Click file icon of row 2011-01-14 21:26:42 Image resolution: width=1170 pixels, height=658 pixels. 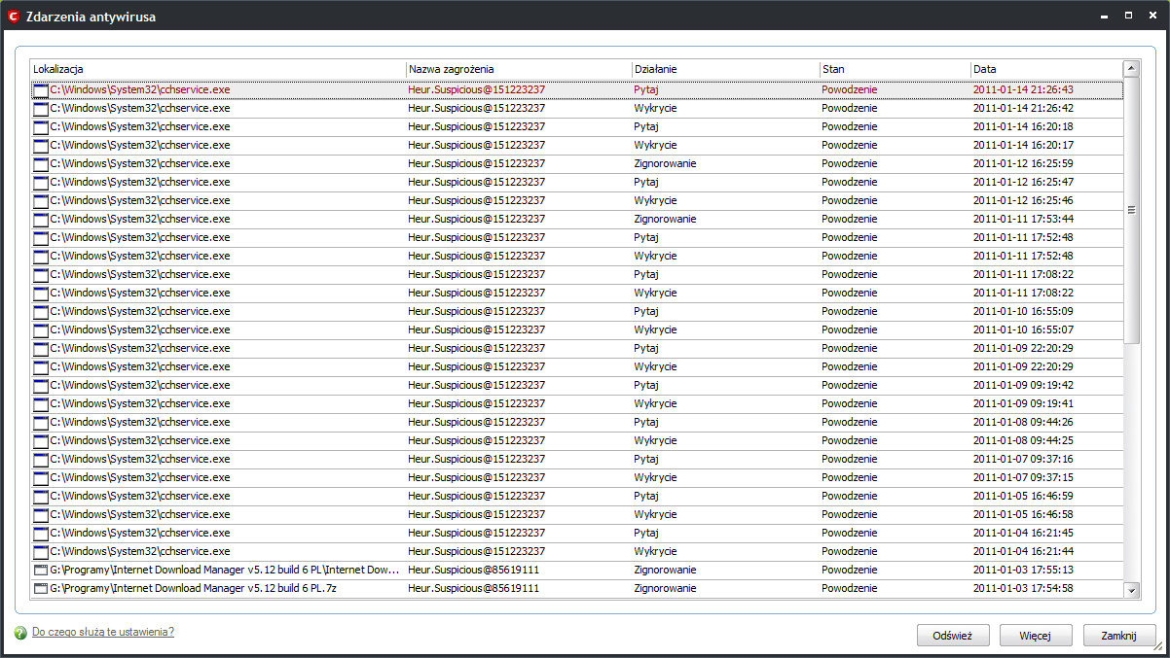click(41, 108)
